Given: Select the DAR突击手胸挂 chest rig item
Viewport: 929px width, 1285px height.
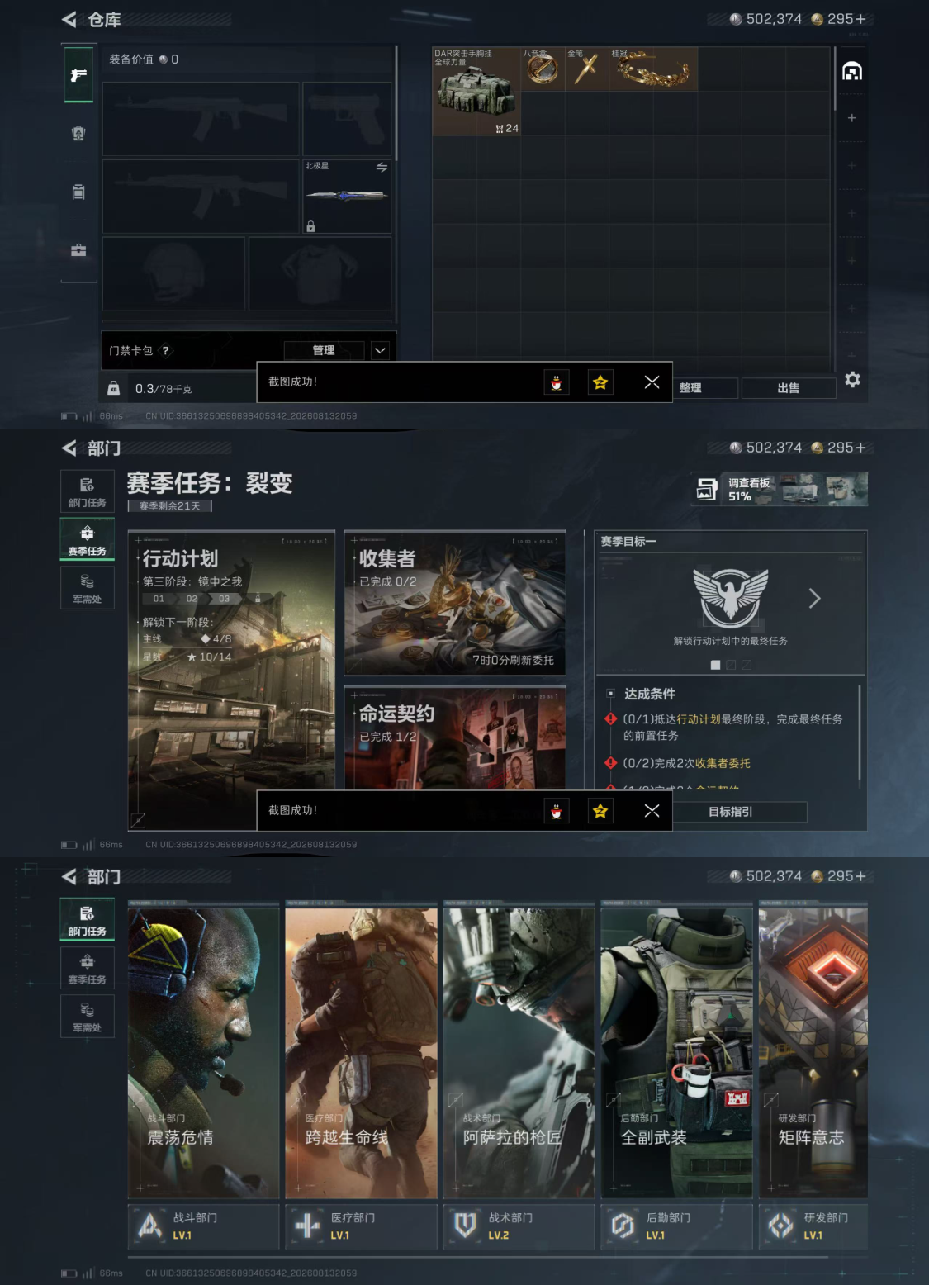Looking at the screenshot, I should click(x=476, y=91).
